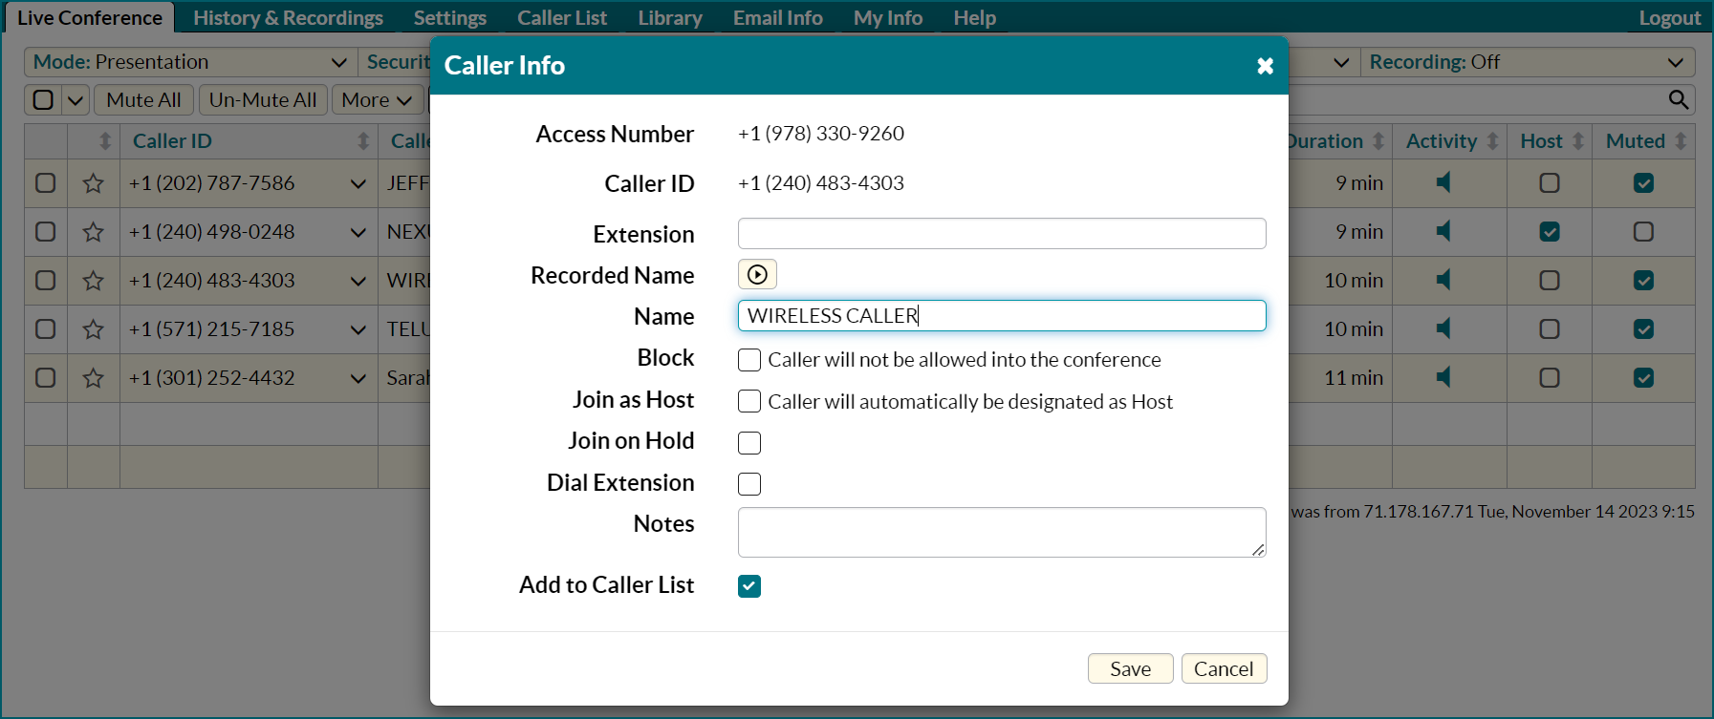The width and height of the screenshot is (1714, 719).
Task: Star the +1 (301) 252-4432 caller
Action: [93, 378]
